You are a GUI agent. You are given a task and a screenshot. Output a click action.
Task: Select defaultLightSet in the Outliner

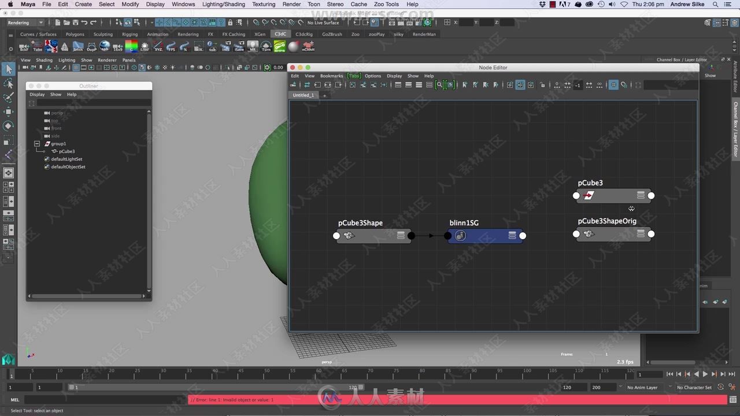point(66,159)
